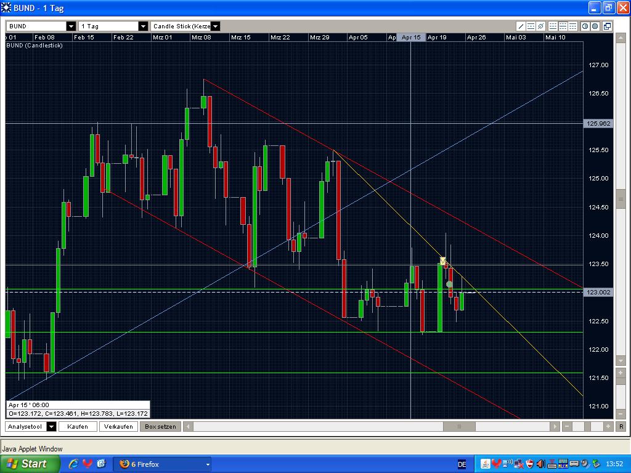Viewport: 631px width, 473px height.
Task: Open the BUND instrument dropdown
Action: 70,26
